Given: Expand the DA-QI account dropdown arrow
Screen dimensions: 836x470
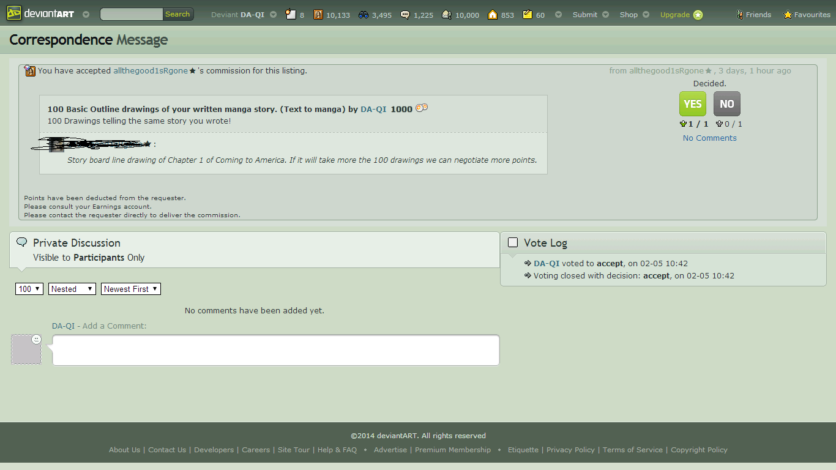Looking at the screenshot, I should 273,15.
